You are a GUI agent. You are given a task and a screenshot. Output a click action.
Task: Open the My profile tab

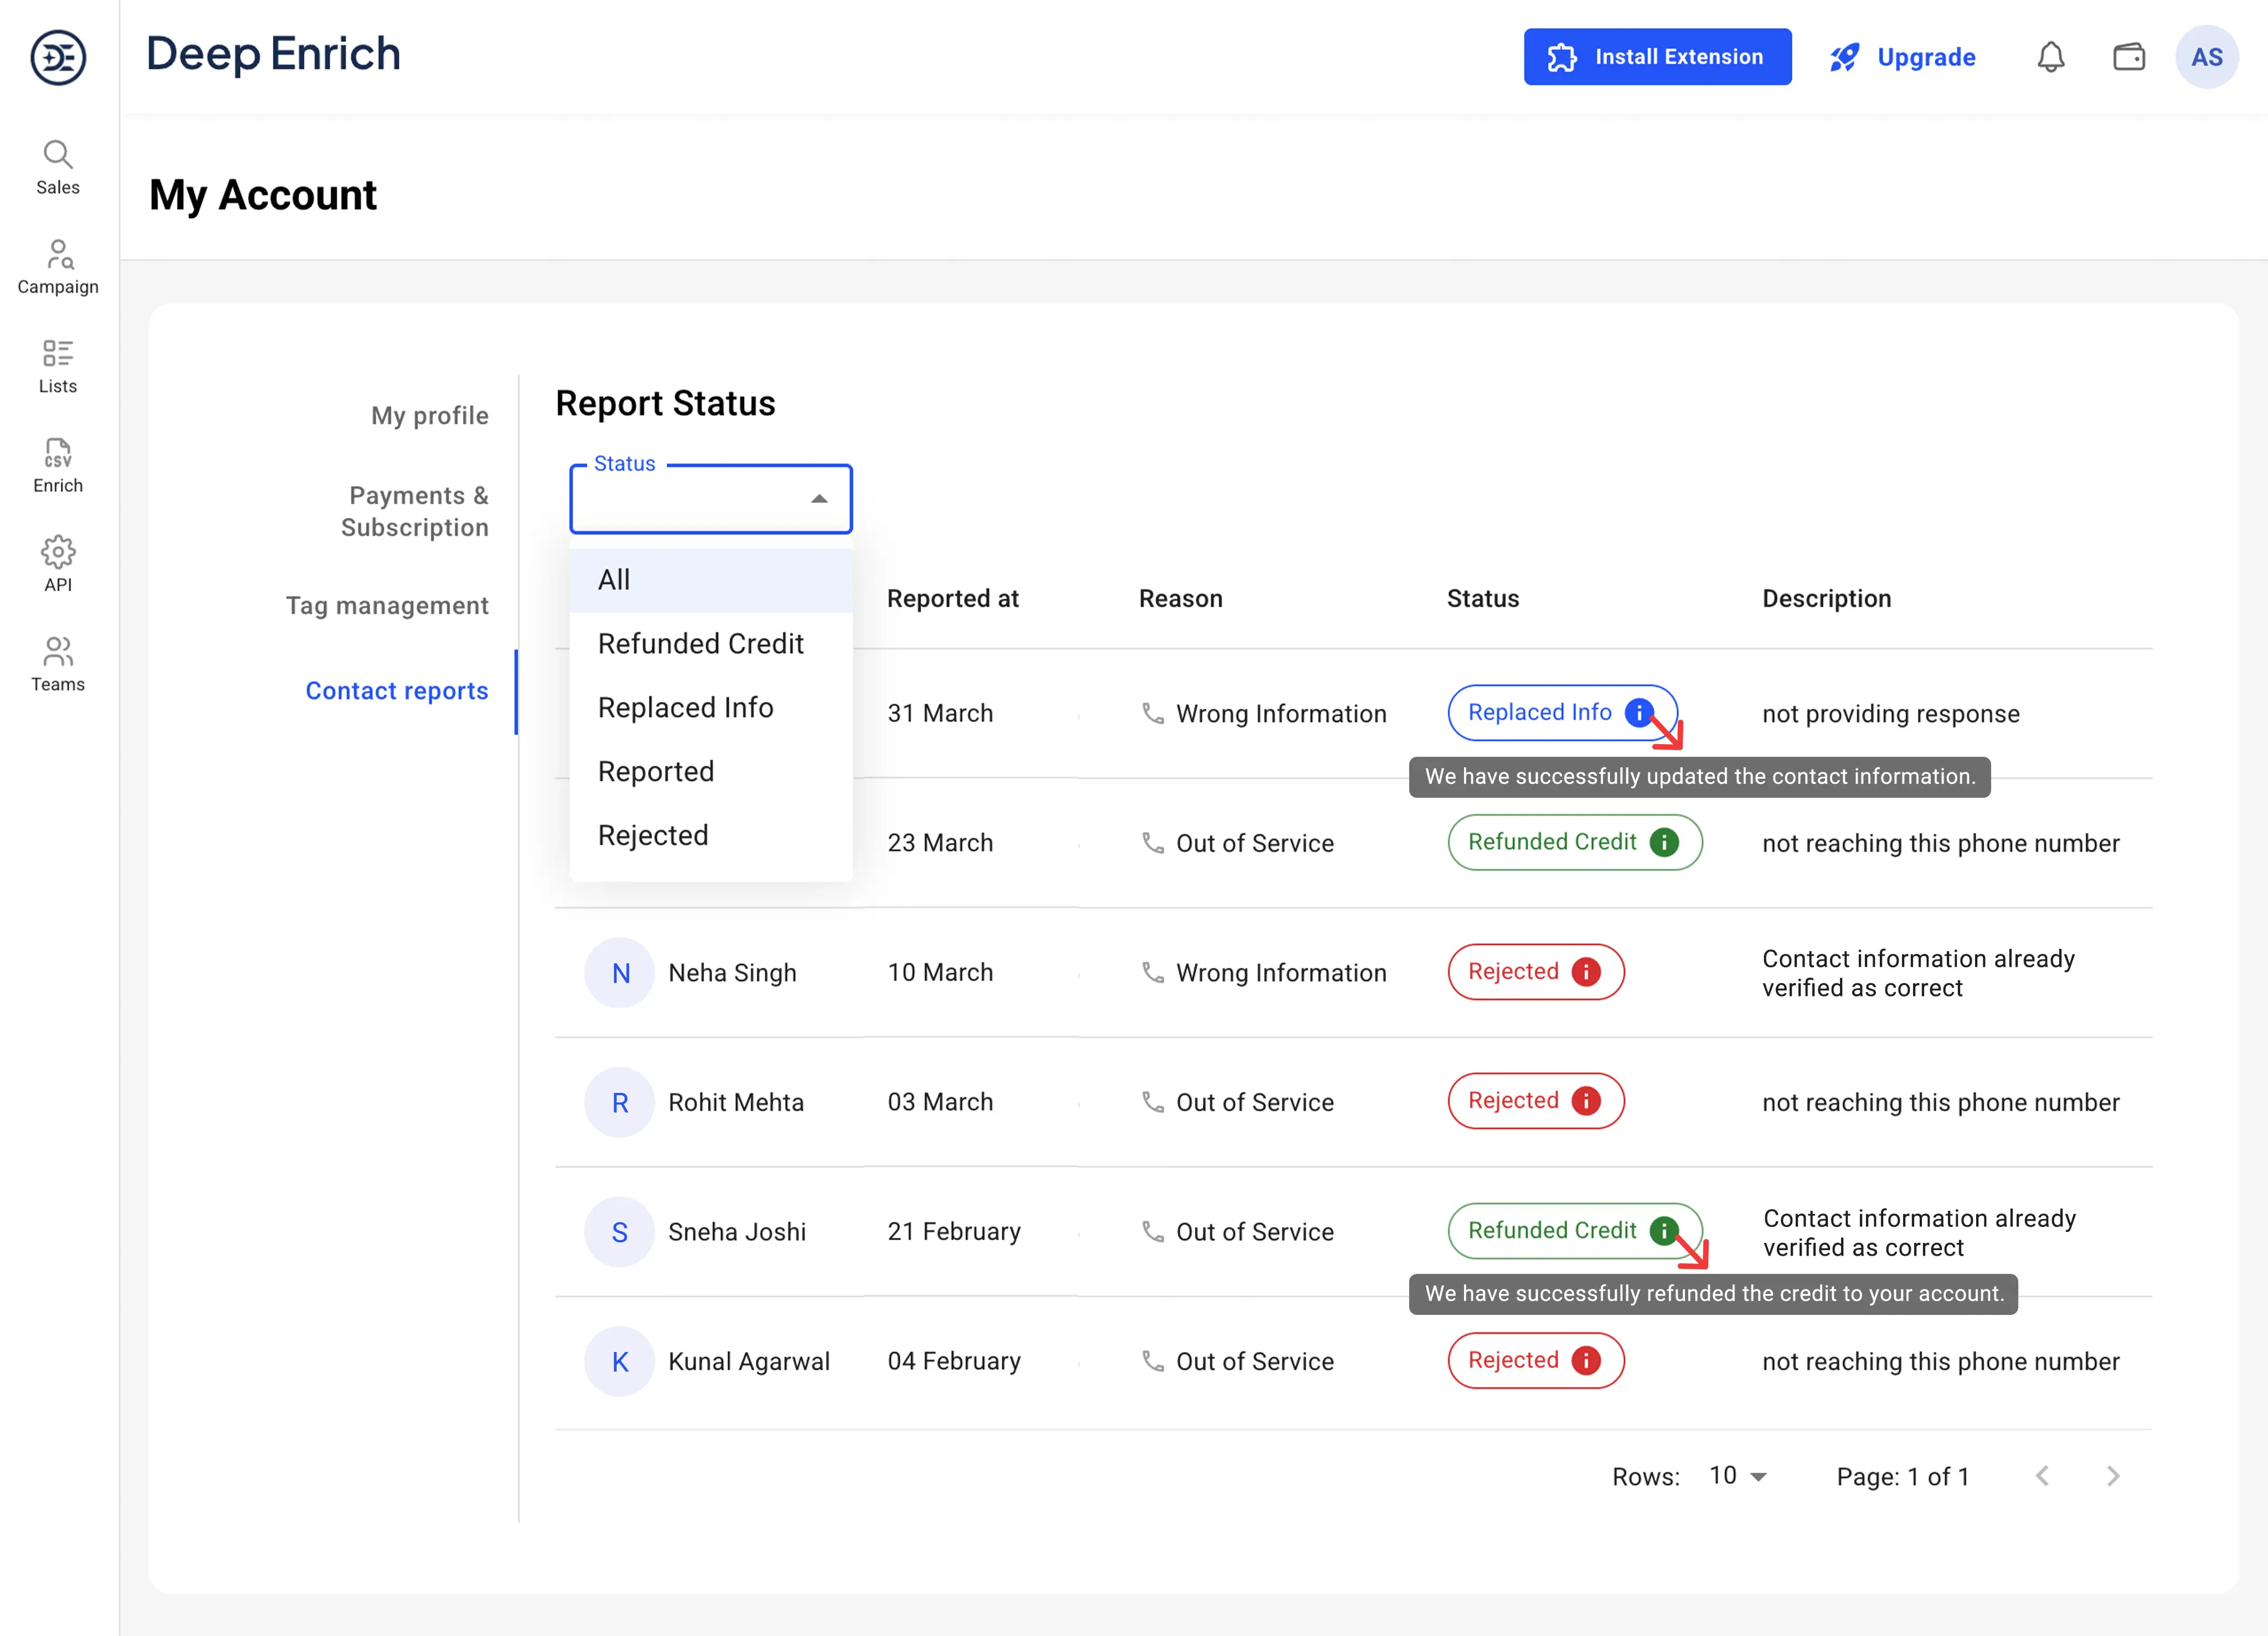pyautogui.click(x=430, y=416)
